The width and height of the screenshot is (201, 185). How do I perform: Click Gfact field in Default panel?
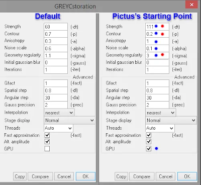tap(56, 83)
